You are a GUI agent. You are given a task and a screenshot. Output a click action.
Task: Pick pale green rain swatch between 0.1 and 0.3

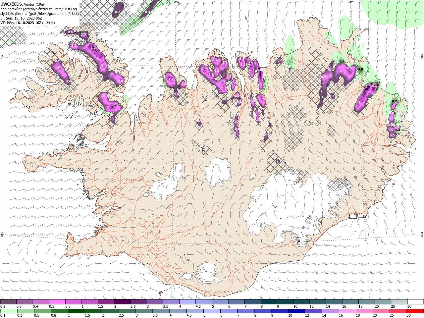pos(9,311)
